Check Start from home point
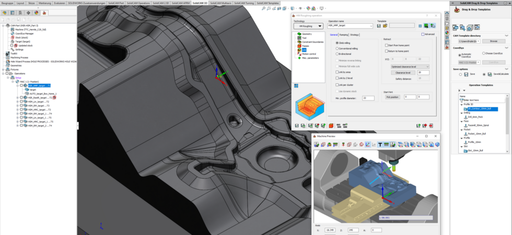This screenshot has width=512, height=235. tap(397, 45)
